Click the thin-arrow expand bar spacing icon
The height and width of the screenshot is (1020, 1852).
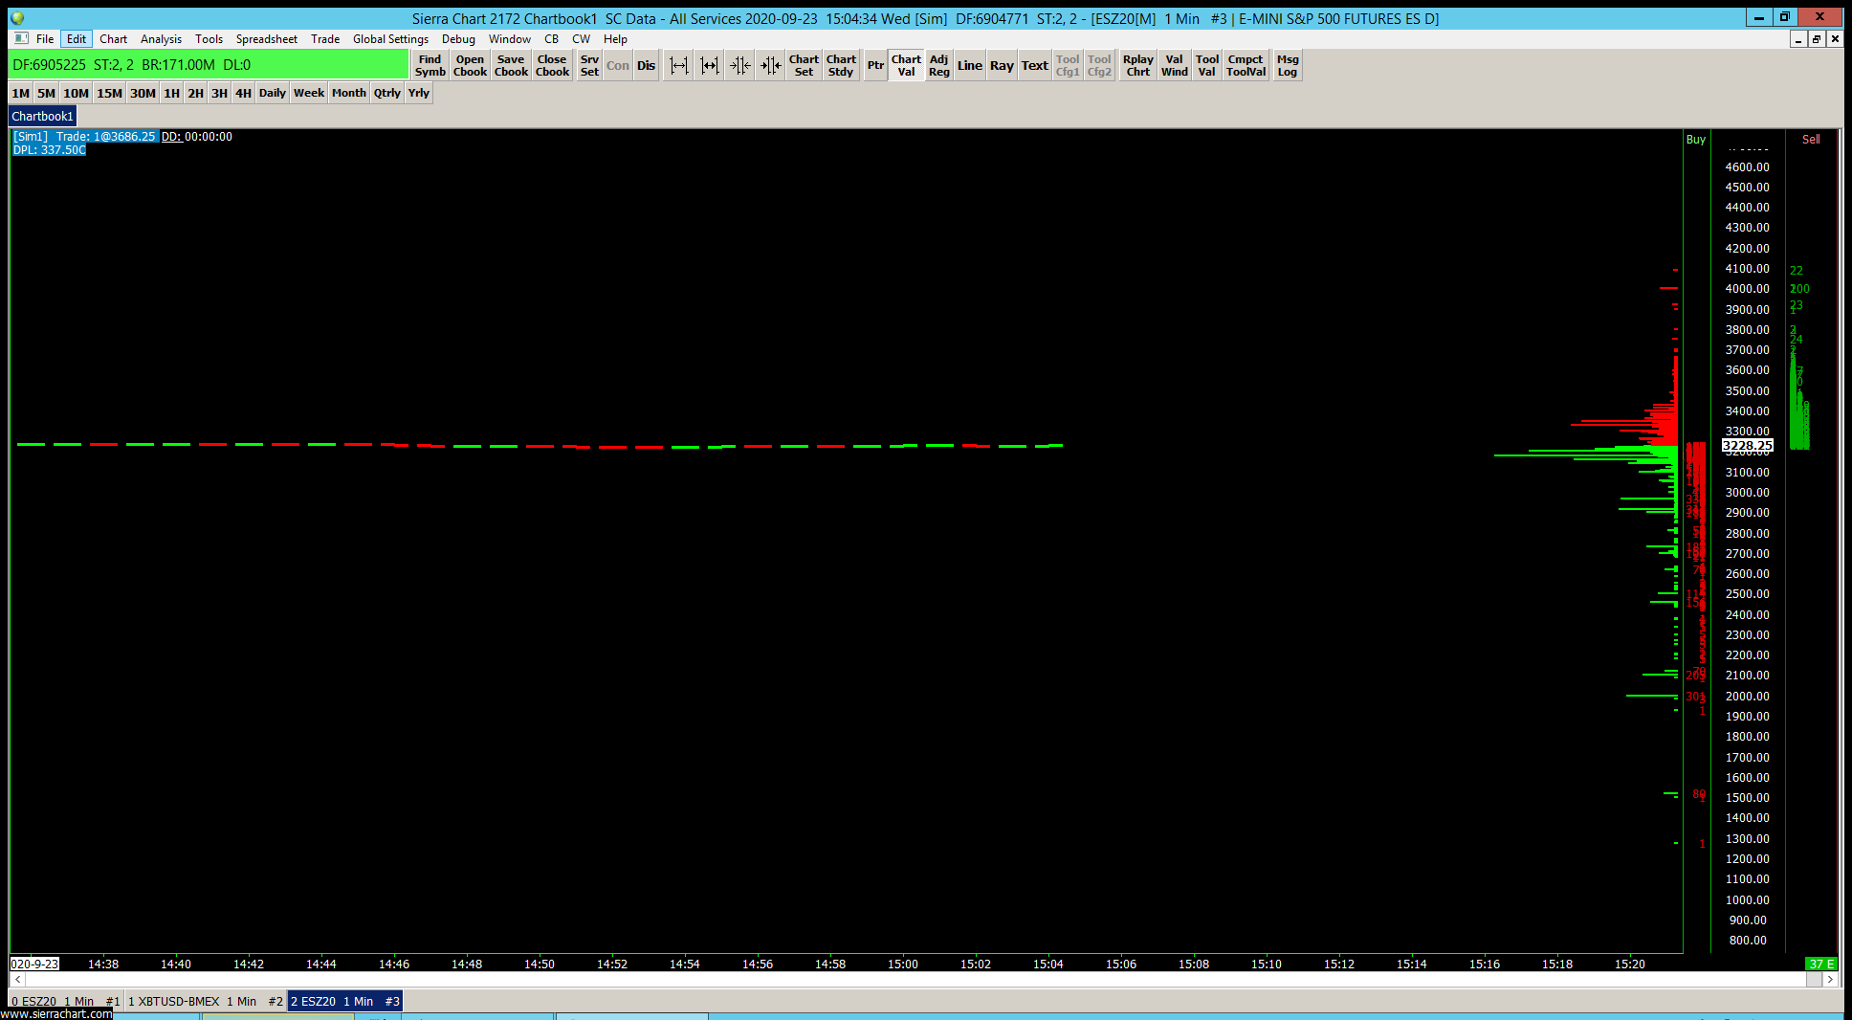coord(678,65)
